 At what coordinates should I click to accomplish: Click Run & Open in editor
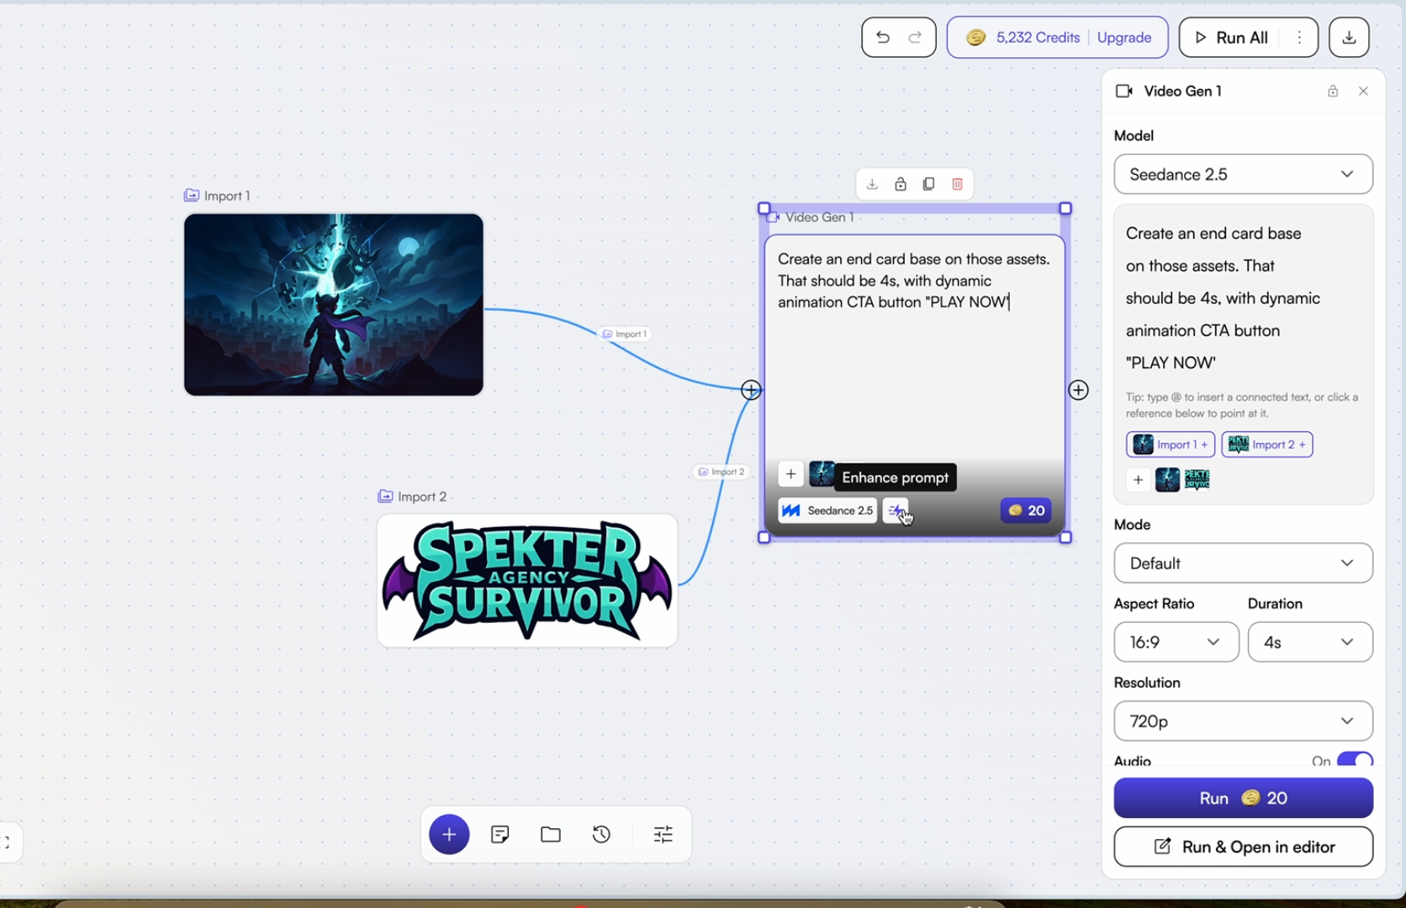click(x=1243, y=847)
